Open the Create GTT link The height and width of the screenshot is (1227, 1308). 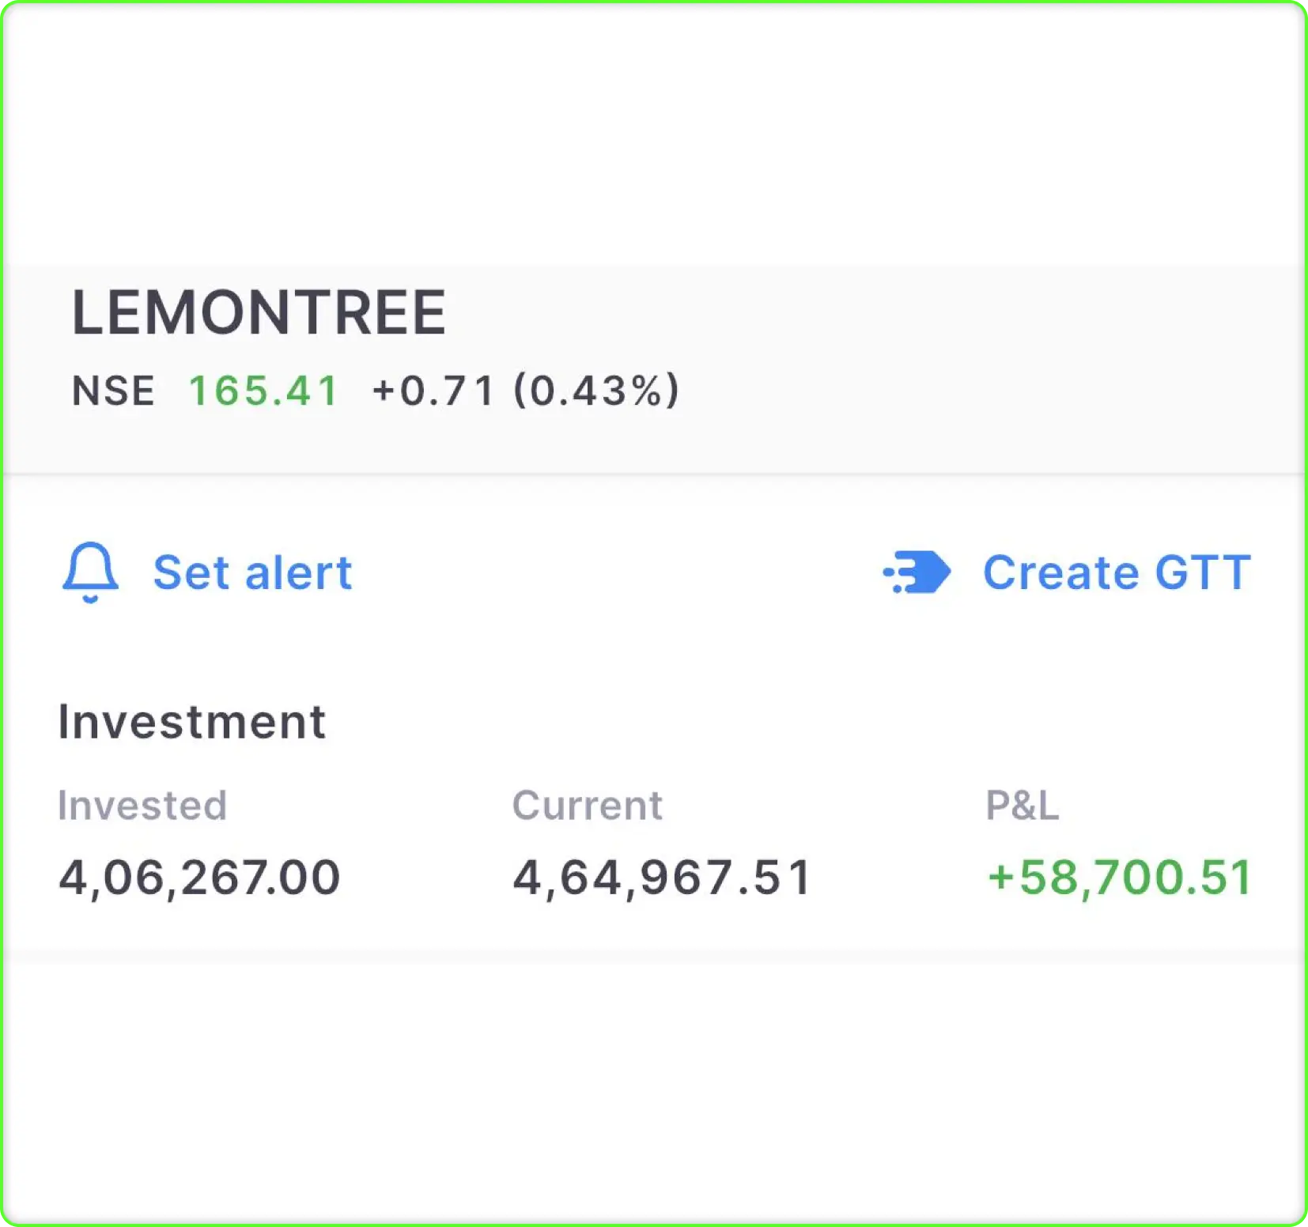pos(1116,572)
